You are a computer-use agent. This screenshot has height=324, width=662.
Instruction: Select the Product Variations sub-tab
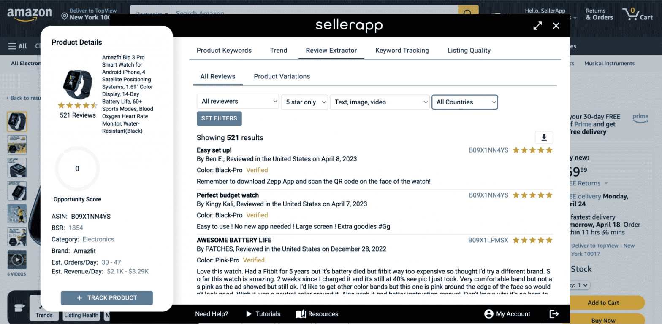click(282, 77)
